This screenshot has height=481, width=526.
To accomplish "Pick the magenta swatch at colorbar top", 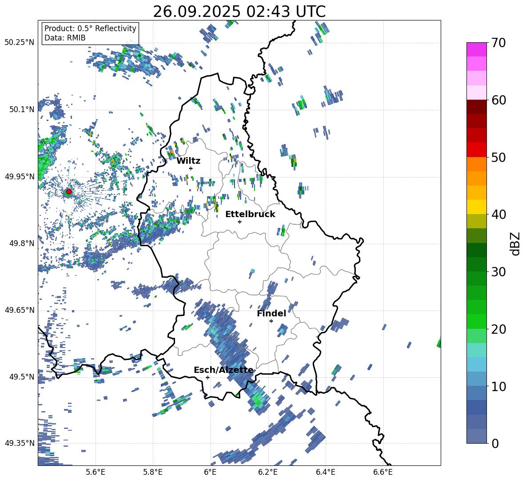I will 477,49.
